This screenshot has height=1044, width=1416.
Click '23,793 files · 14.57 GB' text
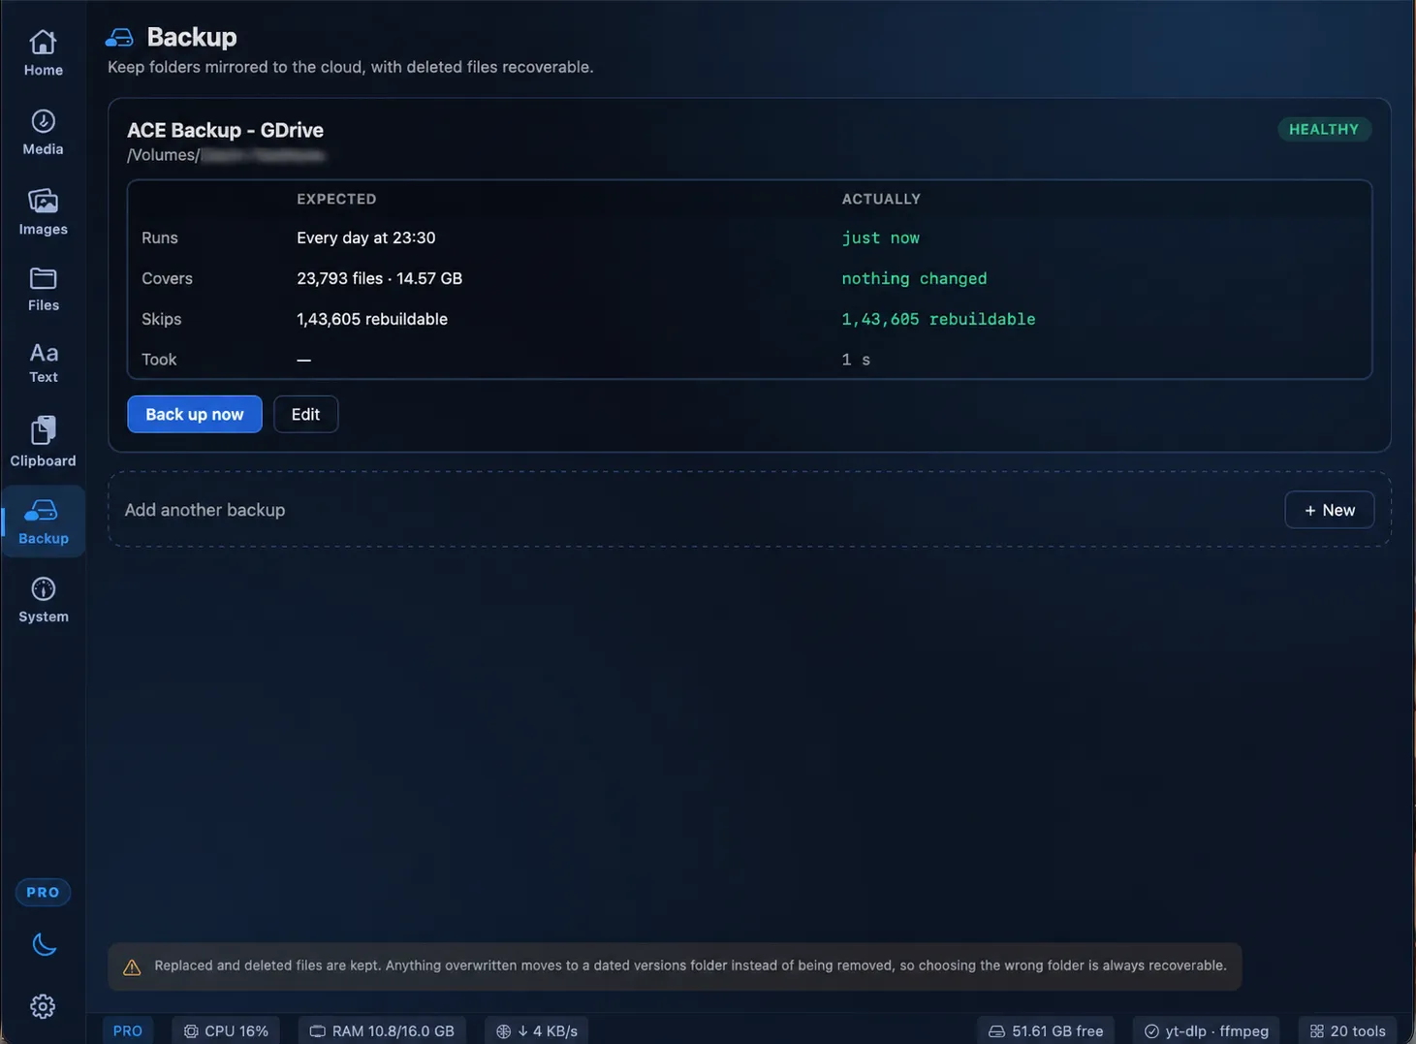coord(380,278)
